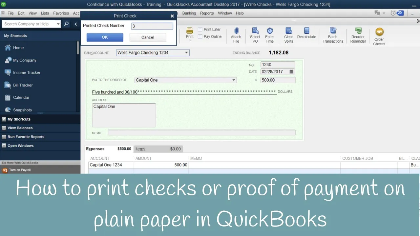The image size is (420, 236).
Task: Click the ACCOUNT column header
Action: point(100,158)
